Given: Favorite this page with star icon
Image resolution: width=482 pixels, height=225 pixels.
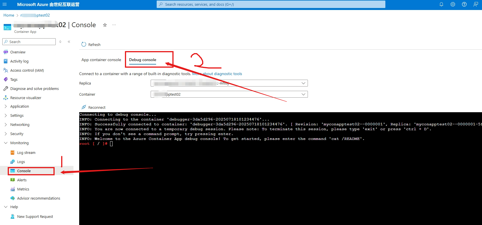Looking at the screenshot, I should pyautogui.click(x=105, y=25).
